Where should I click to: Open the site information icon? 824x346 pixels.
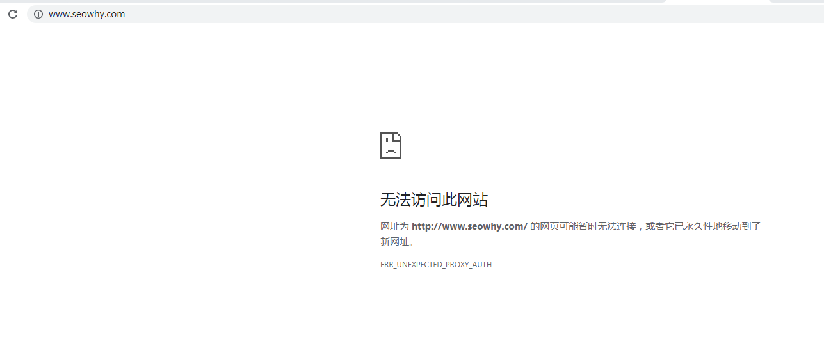[38, 14]
